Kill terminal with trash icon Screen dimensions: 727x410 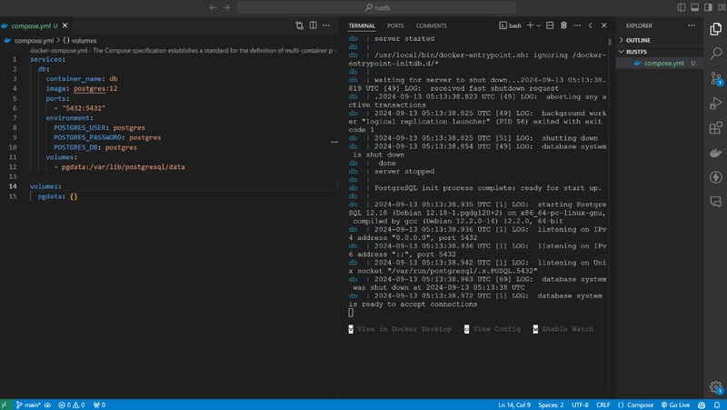(x=563, y=25)
